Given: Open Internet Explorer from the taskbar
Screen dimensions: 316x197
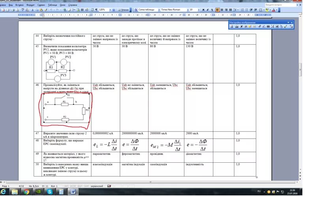Looking at the screenshot, I should [3, 191].
